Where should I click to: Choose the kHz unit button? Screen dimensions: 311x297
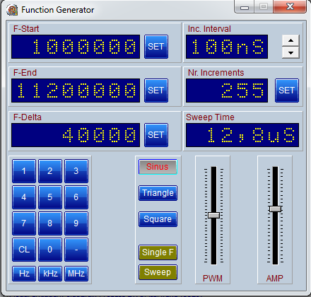pos(50,274)
